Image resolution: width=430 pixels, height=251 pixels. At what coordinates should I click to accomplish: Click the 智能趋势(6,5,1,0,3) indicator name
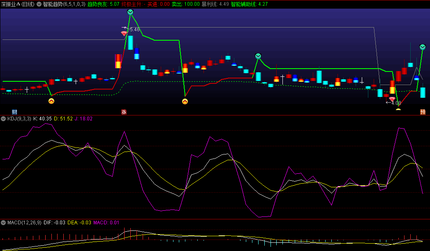[64, 4]
